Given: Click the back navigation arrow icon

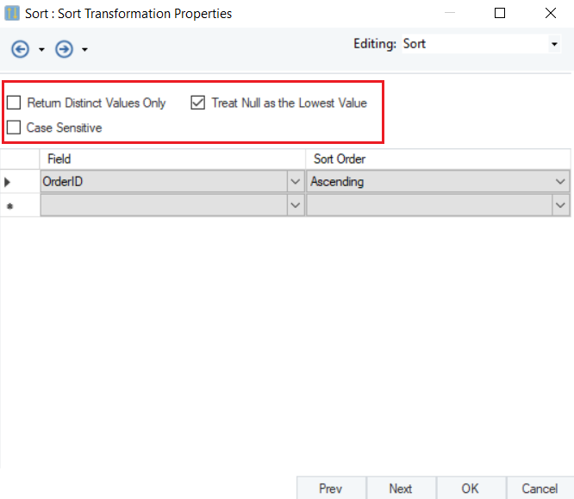Looking at the screenshot, I should tap(20, 49).
